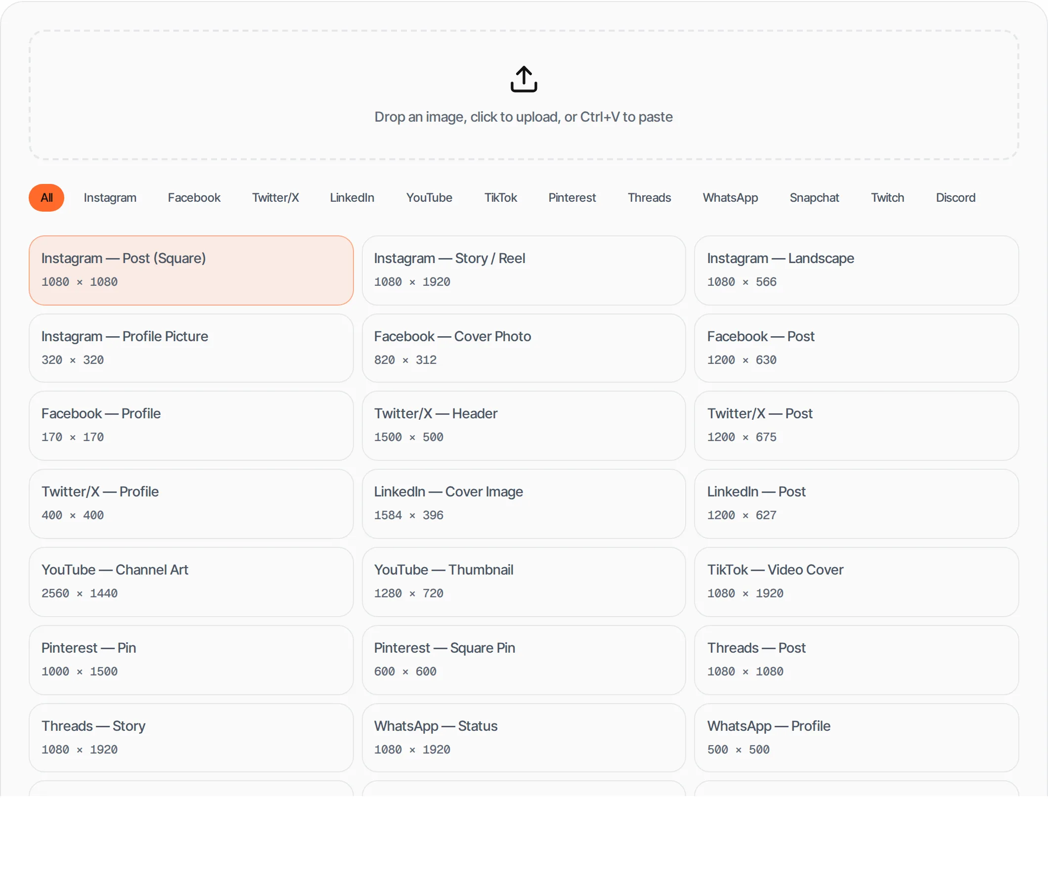Show WhatsApp presets
This screenshot has height=891, width=1048.
730,197
